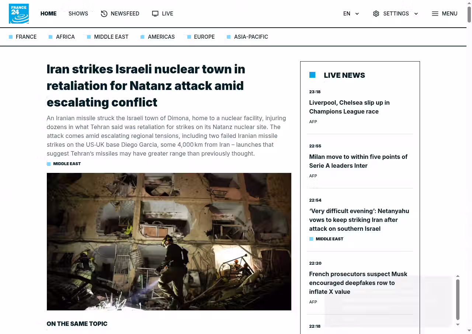
Task: Click the Settings gear icon
Action: [376, 14]
